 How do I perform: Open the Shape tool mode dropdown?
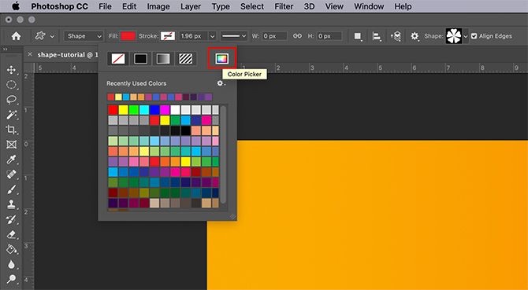[x=84, y=36]
